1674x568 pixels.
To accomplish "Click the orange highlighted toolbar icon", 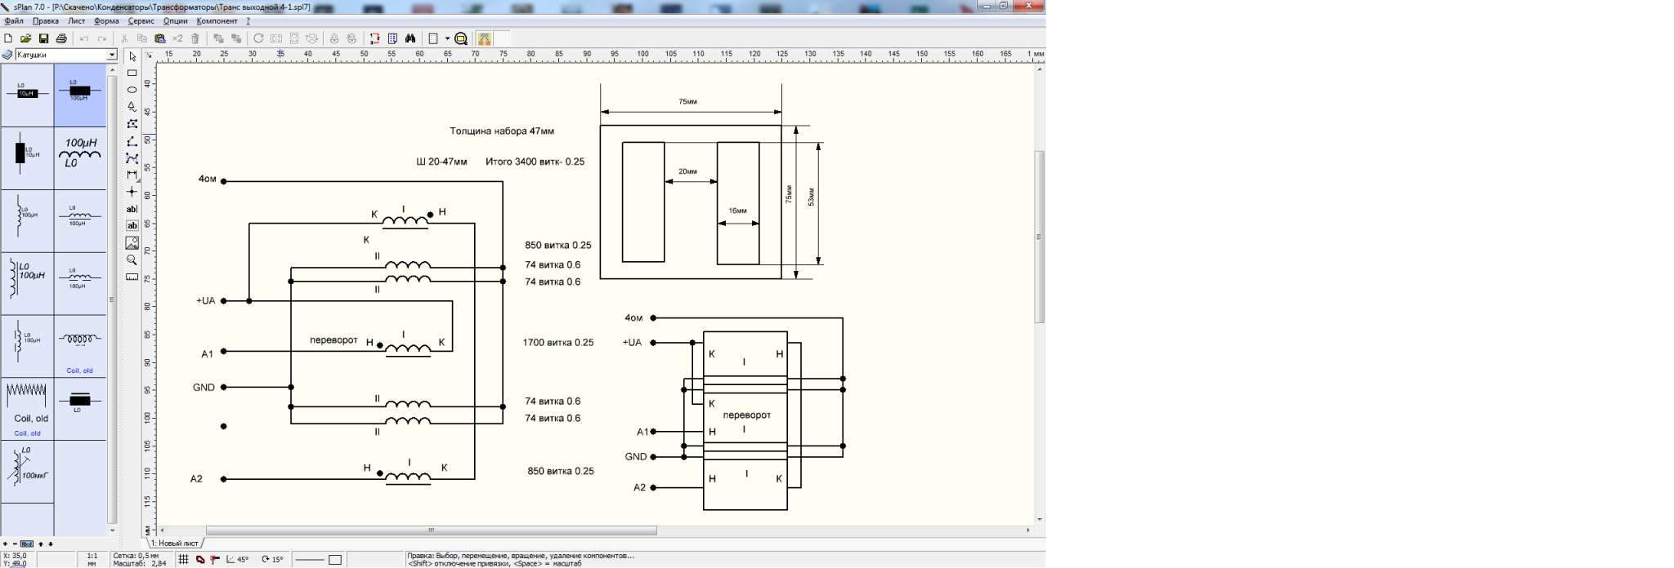I will 485,38.
